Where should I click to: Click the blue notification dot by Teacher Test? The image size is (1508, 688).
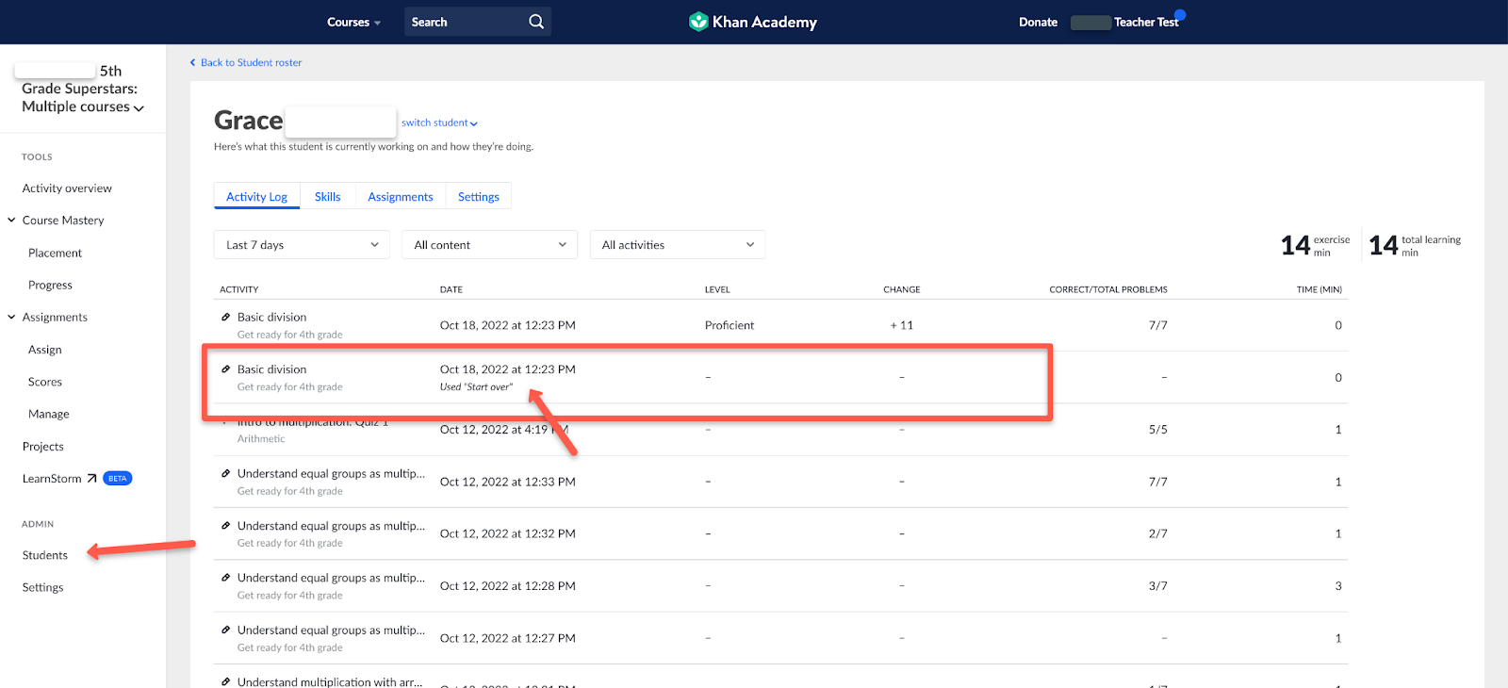[x=1180, y=15]
